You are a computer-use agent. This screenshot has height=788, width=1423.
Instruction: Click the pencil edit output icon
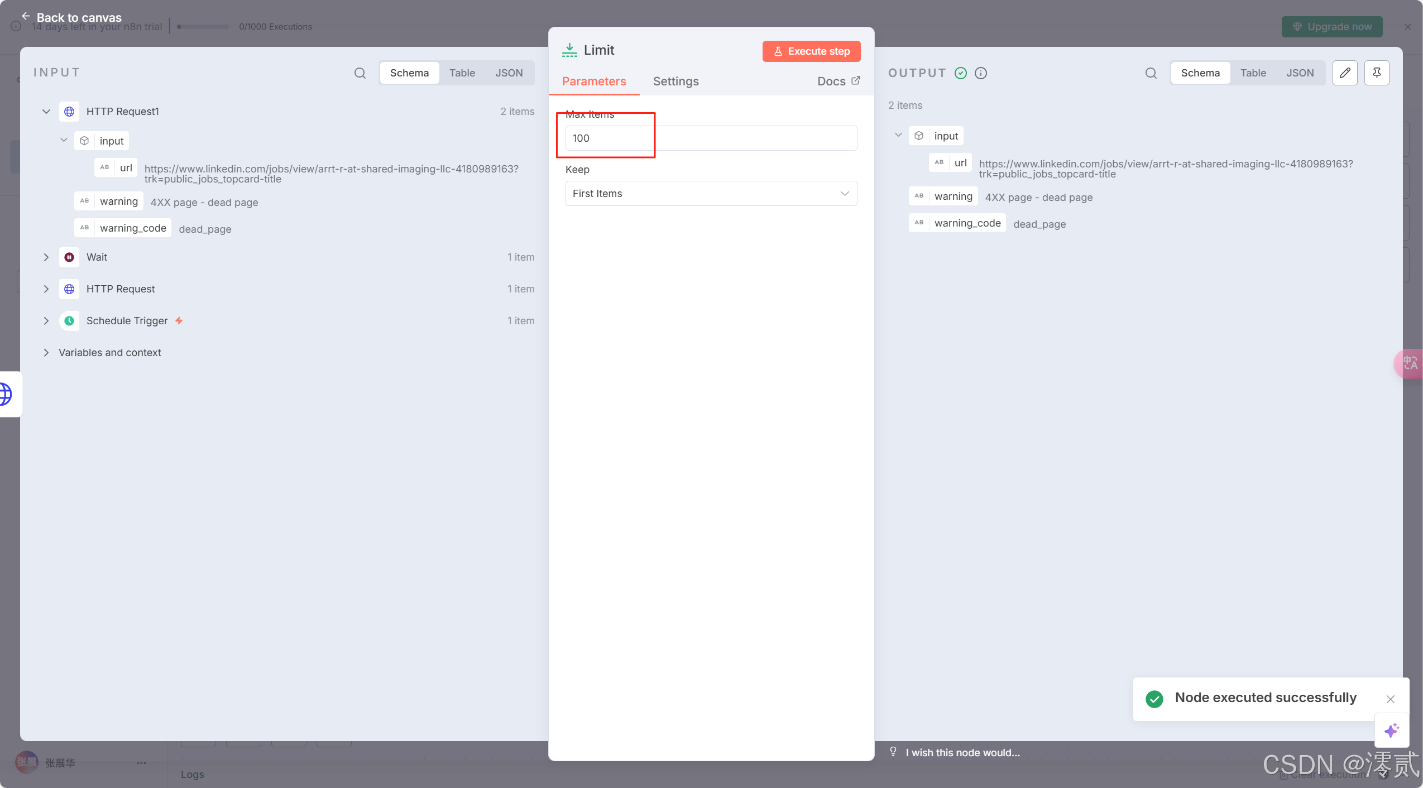1344,73
